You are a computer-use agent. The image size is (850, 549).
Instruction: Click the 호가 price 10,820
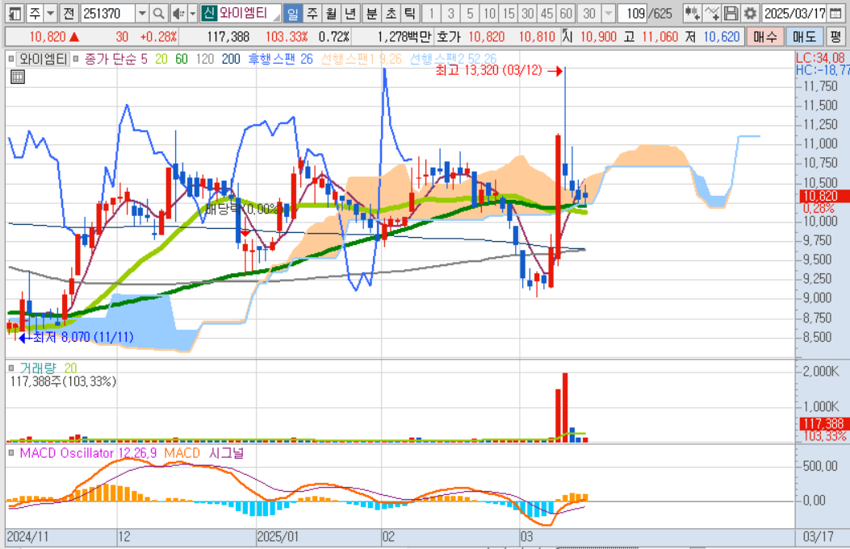point(486,37)
